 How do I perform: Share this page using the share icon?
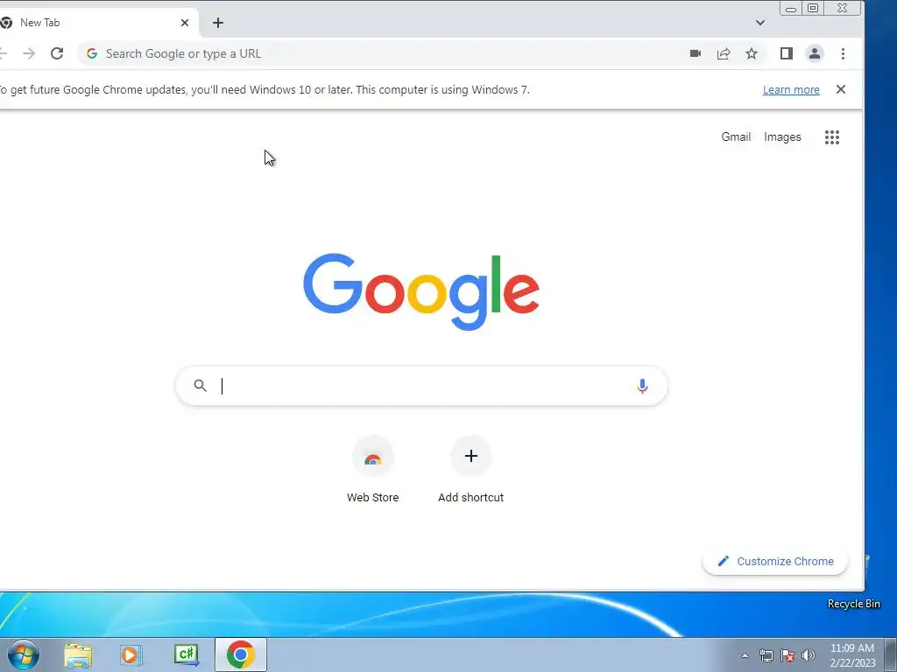(x=724, y=53)
